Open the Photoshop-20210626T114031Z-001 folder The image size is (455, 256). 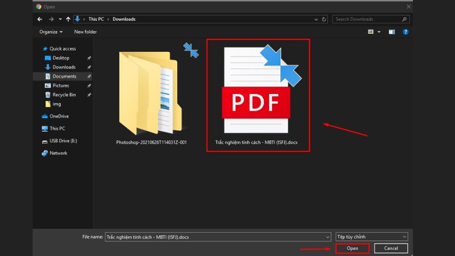151,91
